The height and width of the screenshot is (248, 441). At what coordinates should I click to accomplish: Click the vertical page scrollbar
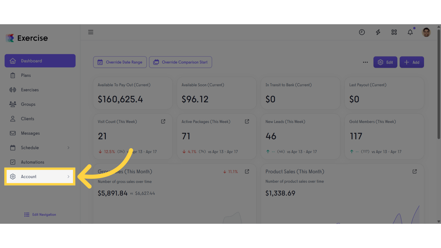pos(439,84)
